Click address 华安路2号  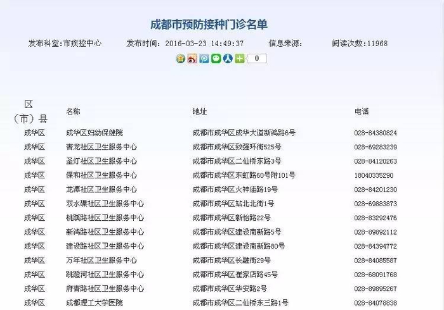[x=251, y=288]
